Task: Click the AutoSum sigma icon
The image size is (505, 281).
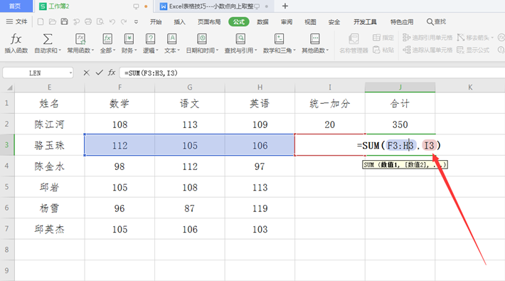Action: [48, 39]
